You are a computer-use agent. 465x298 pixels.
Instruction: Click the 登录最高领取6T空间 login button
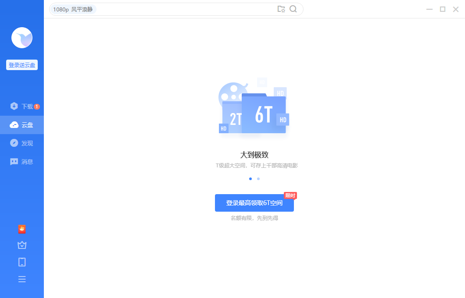tap(254, 202)
